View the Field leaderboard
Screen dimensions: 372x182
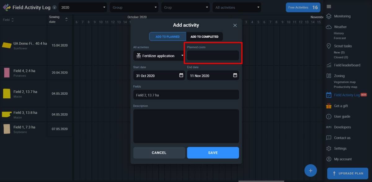[x=329, y=65]
